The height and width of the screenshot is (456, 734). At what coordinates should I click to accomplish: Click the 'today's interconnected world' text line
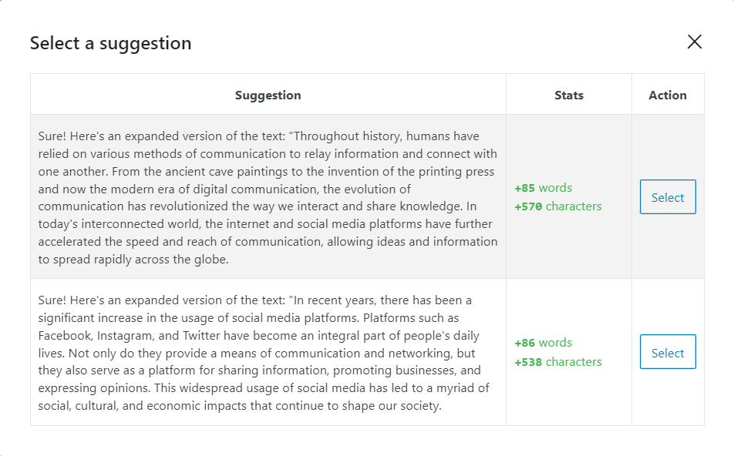click(x=265, y=223)
